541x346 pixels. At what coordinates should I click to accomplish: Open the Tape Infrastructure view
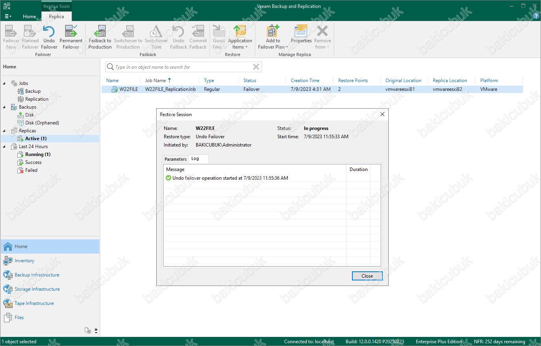click(x=50, y=303)
